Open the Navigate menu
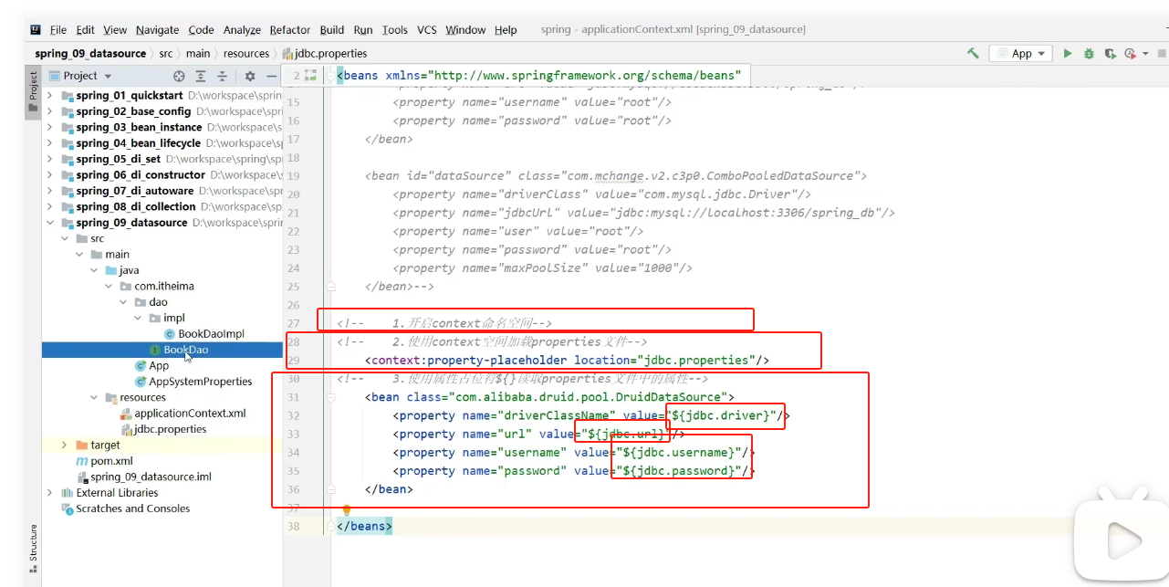Screen dimensions: 1169x587 click(x=157, y=29)
